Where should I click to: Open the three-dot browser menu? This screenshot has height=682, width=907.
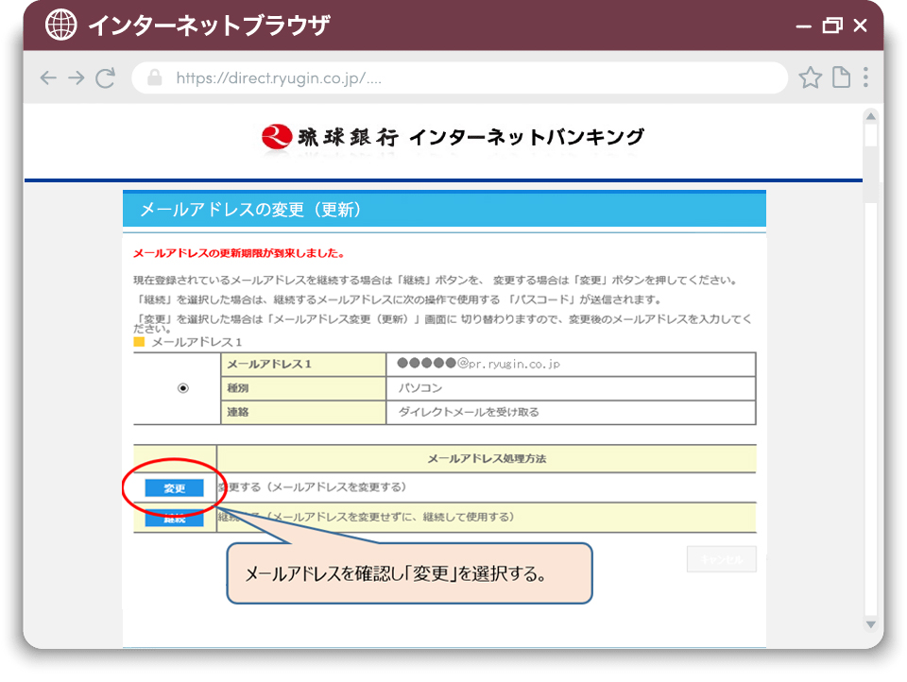[x=865, y=78]
